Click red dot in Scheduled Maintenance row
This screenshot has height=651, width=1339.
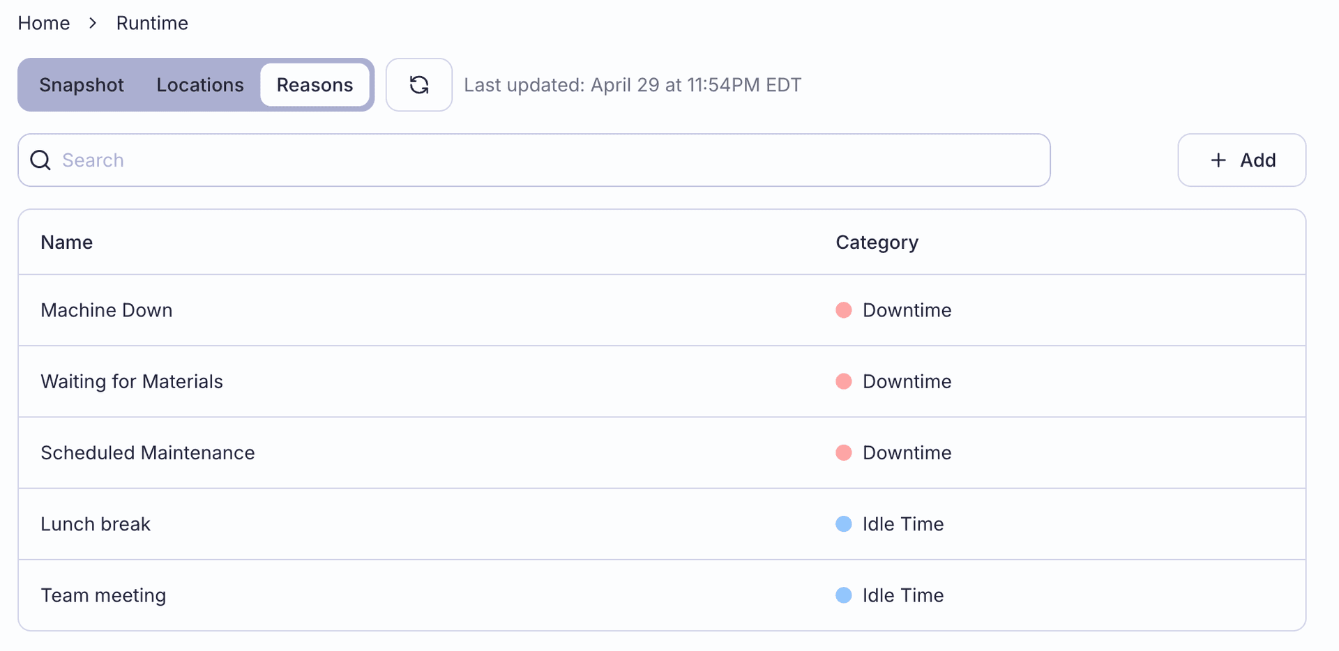click(x=843, y=453)
